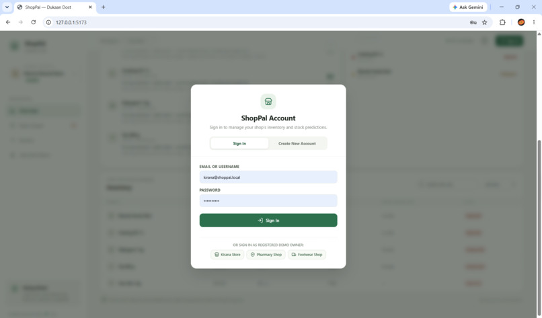Click the green Sign In submit button
542x318 pixels.
268,221
